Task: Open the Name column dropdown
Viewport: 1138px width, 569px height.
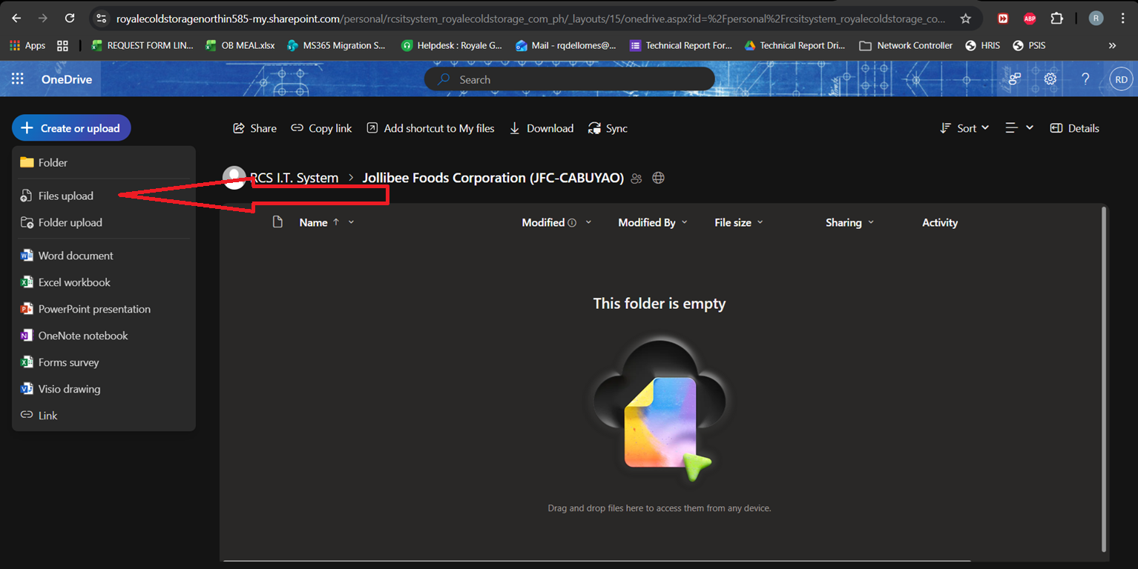Action: click(x=351, y=222)
